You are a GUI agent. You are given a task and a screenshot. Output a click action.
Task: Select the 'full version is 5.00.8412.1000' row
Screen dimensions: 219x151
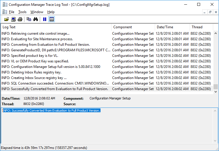(x=107, y=67)
